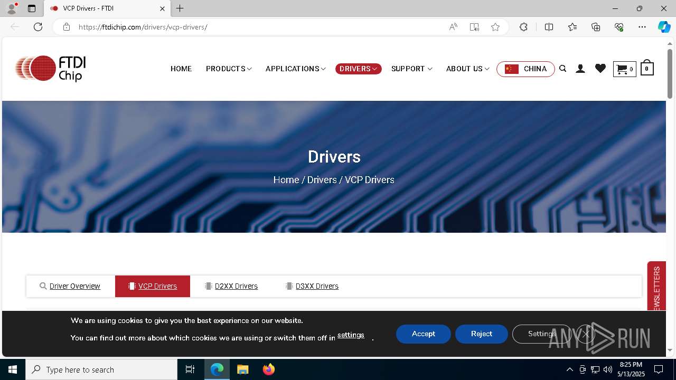Click the settings link in cookie notice

coord(351,335)
